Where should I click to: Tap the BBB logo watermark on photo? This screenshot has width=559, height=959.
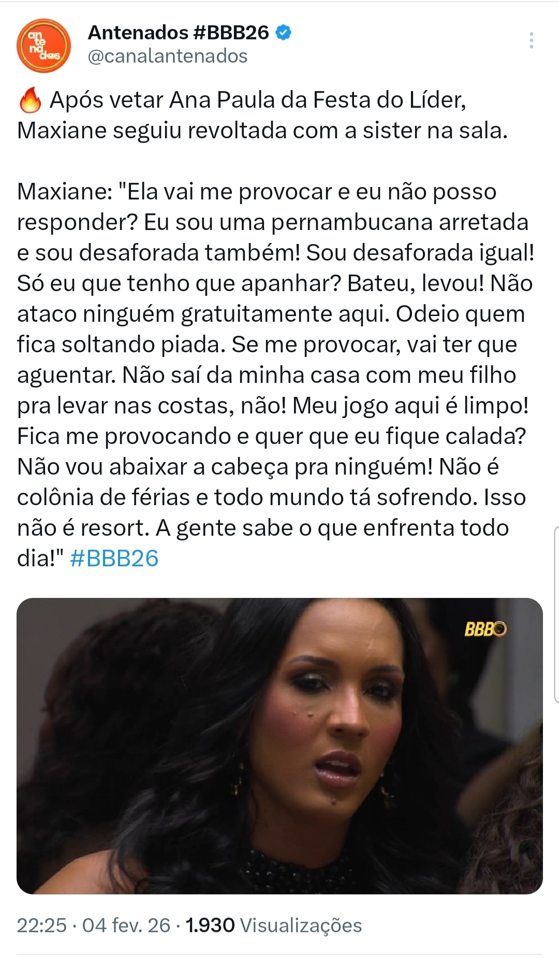[486, 629]
